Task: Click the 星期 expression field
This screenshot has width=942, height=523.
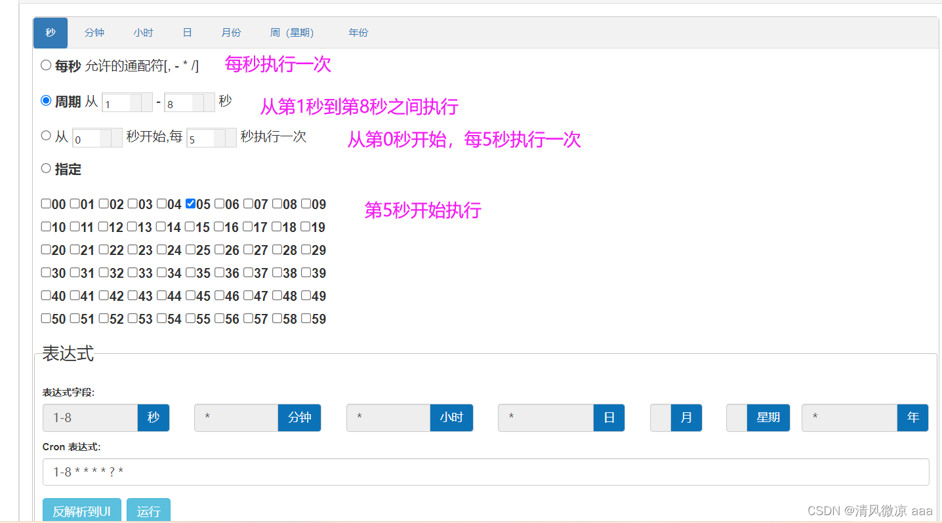Action: pos(737,417)
